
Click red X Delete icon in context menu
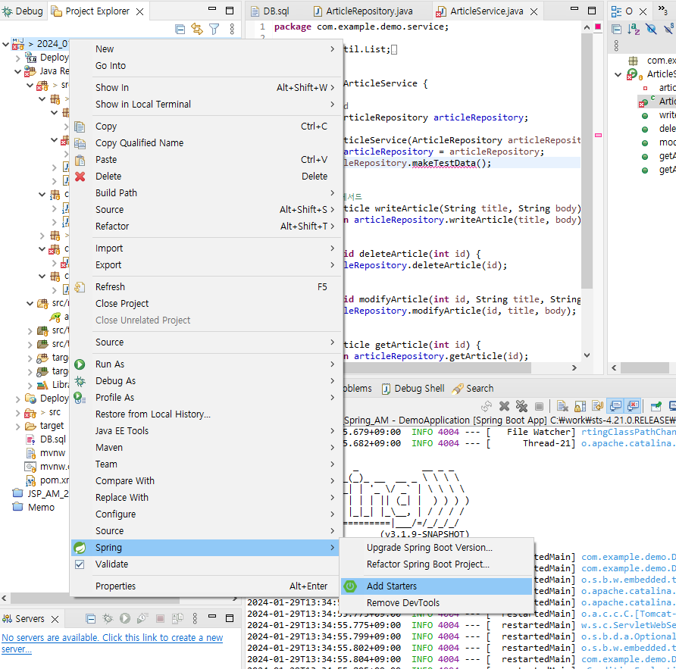point(80,177)
